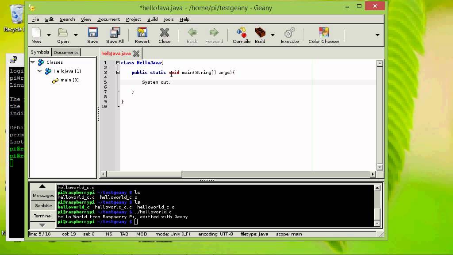Collapse code fold at line 3
The height and width of the screenshot is (255, 453).
click(118, 73)
